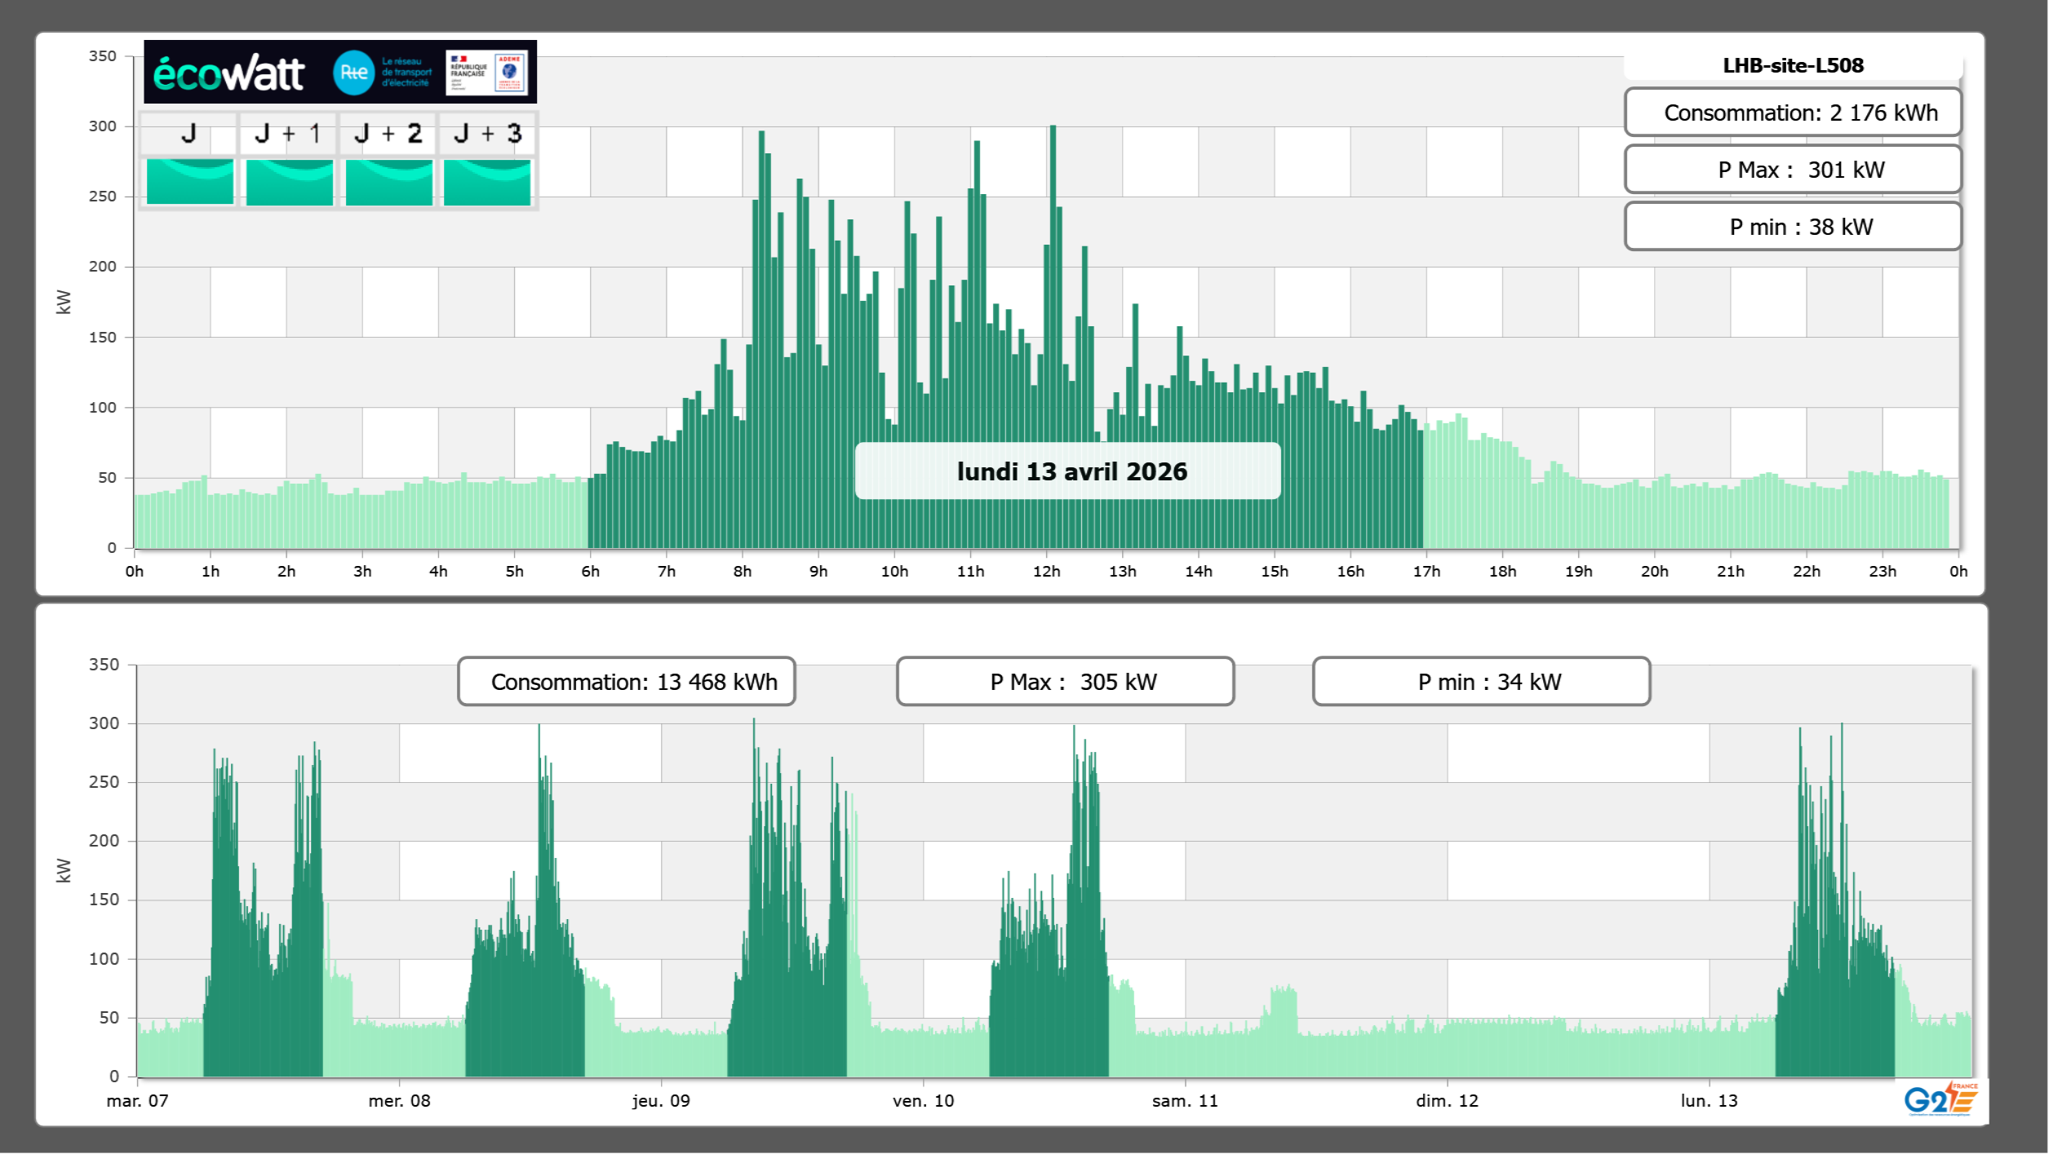The image size is (2049, 1154).
Task: Click the 12h label on hourly axis
Action: coord(1046,571)
